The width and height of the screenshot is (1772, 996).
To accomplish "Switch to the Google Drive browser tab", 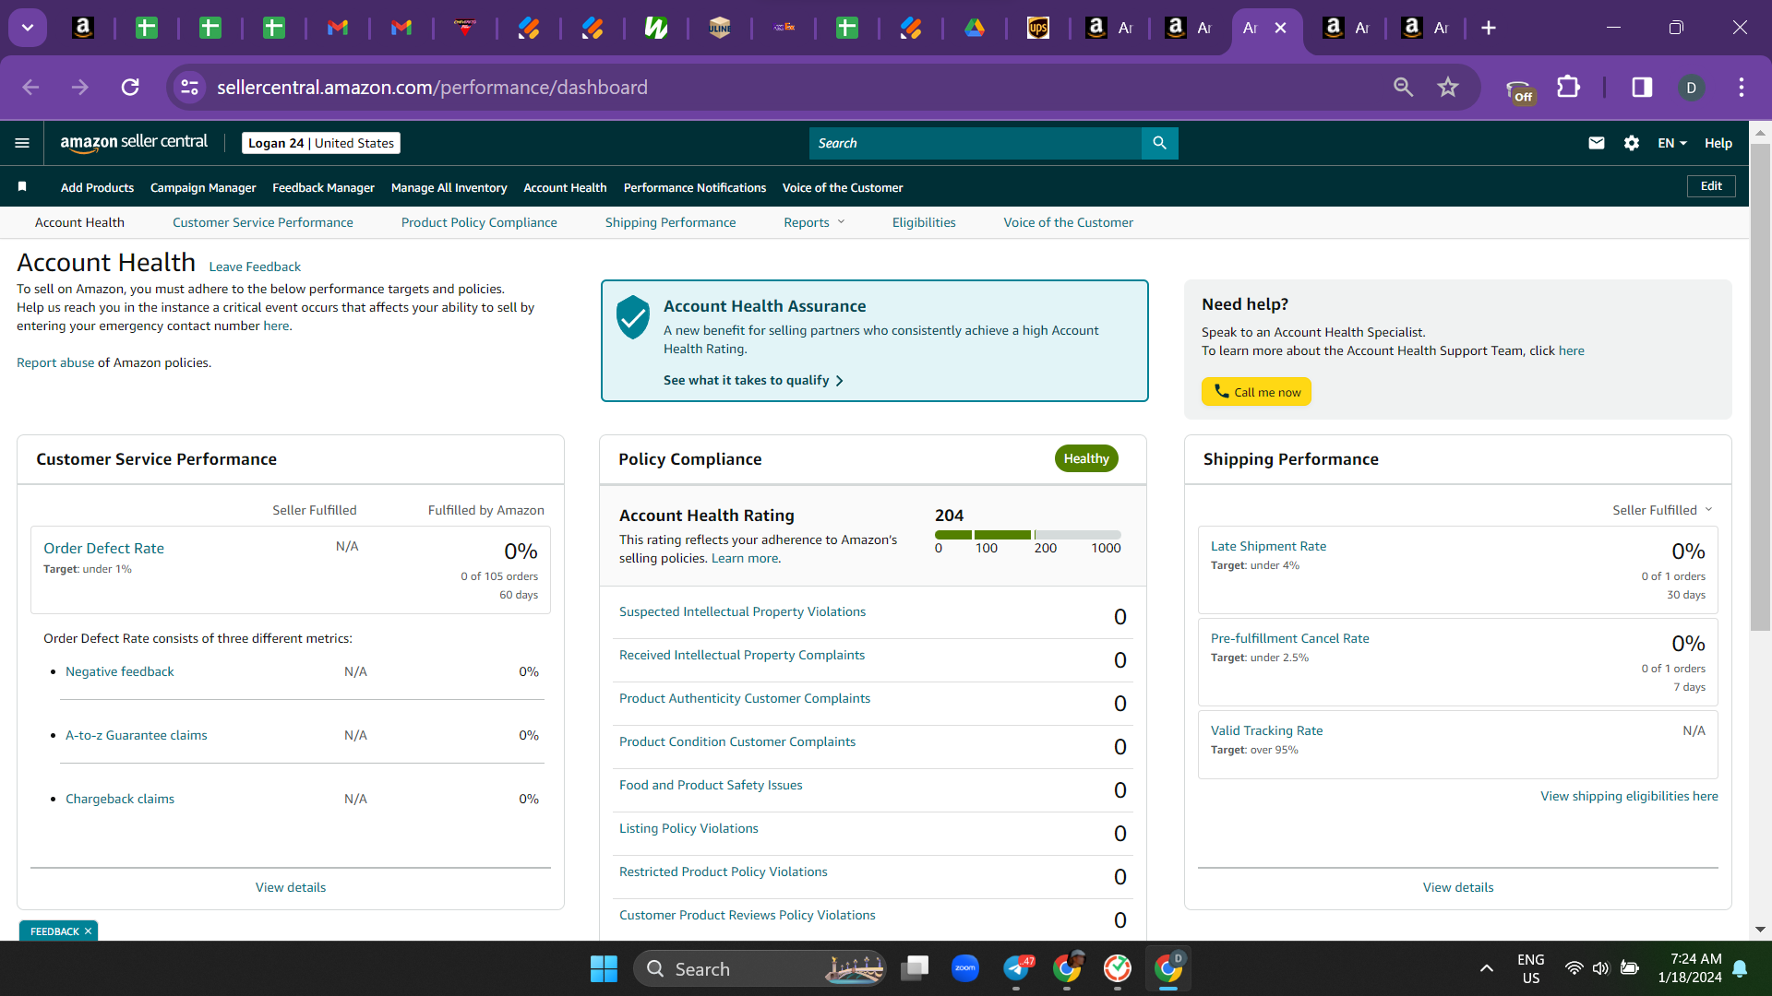I will point(975,28).
